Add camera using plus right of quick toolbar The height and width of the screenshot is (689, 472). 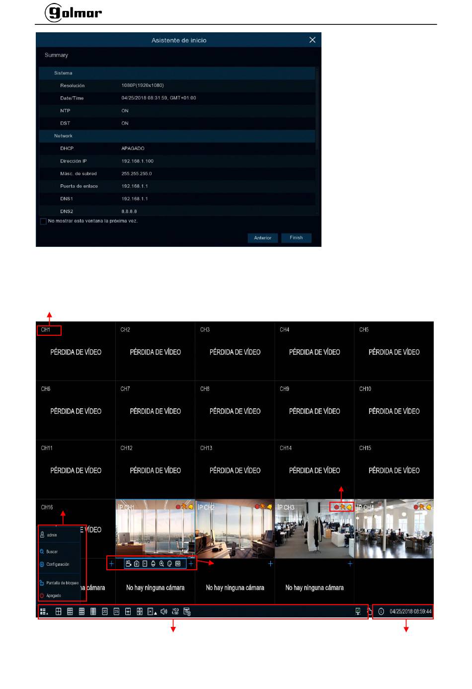point(191,564)
